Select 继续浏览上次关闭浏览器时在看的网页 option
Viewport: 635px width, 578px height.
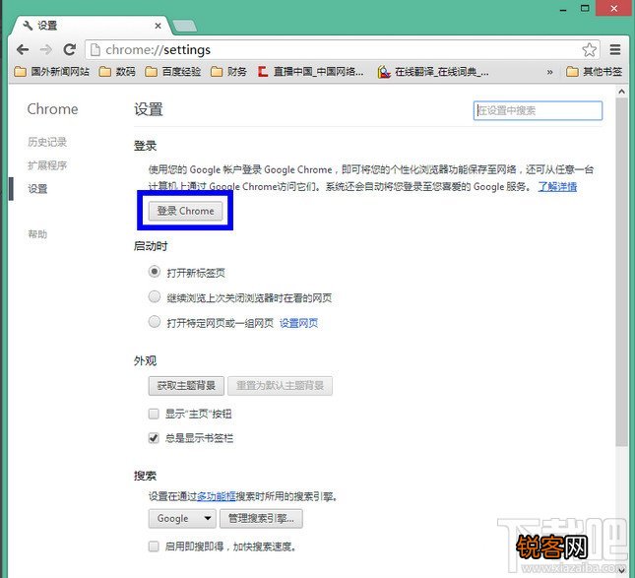point(155,296)
